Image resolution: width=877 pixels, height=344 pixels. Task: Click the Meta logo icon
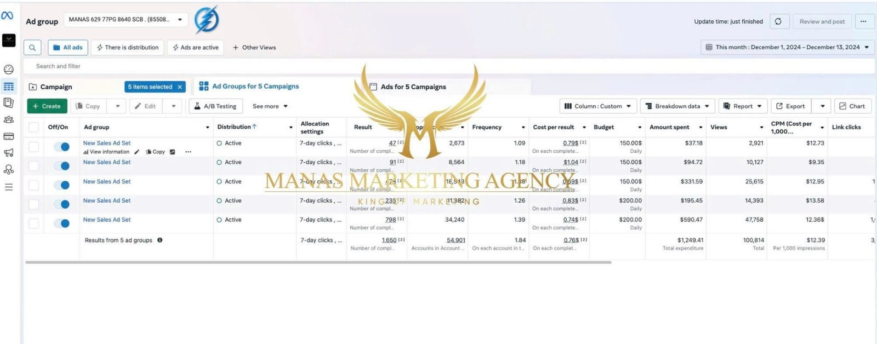(x=8, y=16)
